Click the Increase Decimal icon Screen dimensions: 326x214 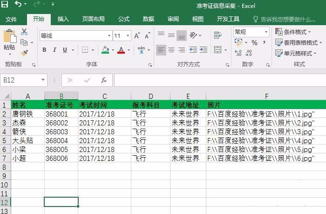(x=238, y=53)
